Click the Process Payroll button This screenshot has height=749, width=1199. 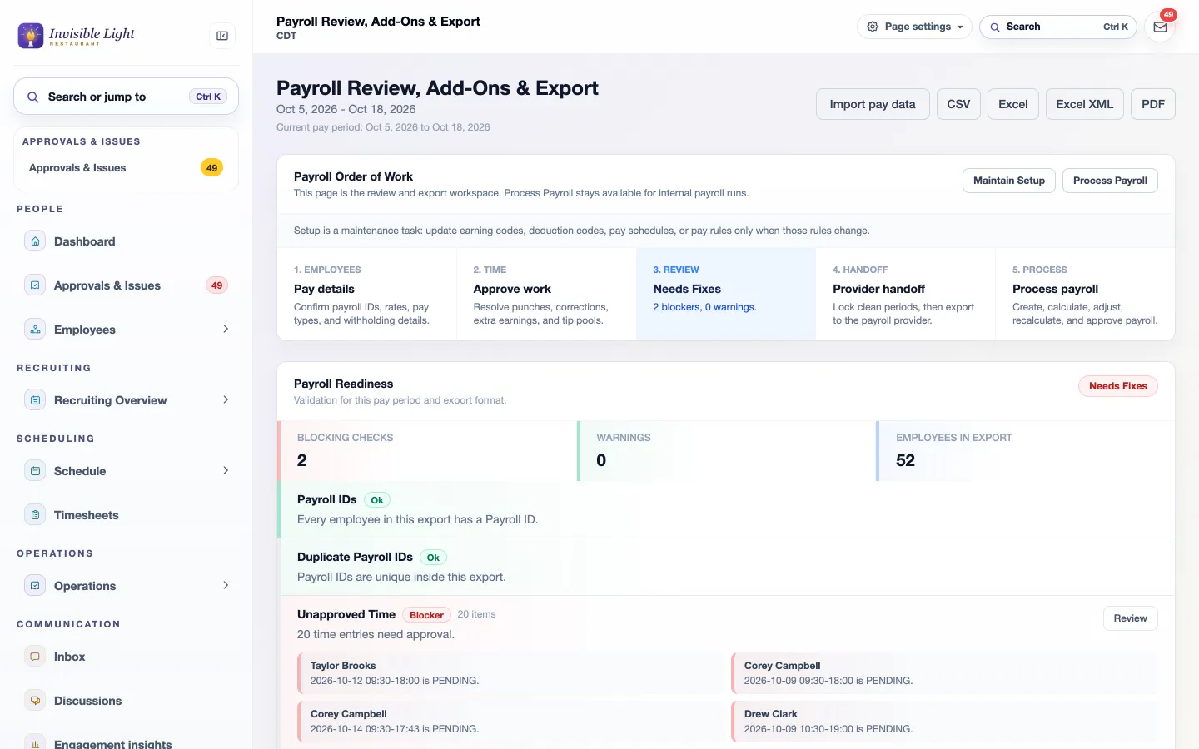(1110, 181)
